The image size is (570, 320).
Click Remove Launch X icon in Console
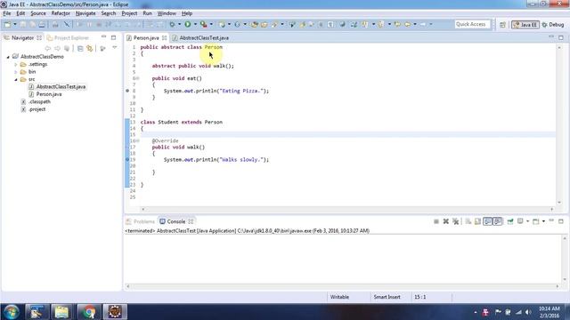click(446, 221)
